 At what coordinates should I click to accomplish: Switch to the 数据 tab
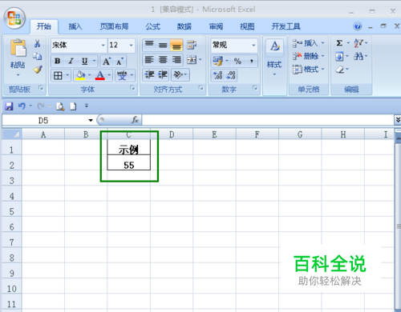184,26
